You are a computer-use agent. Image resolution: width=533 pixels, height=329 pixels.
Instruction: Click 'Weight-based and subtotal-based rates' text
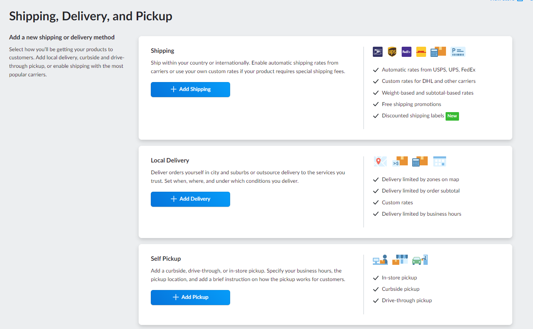428,93
